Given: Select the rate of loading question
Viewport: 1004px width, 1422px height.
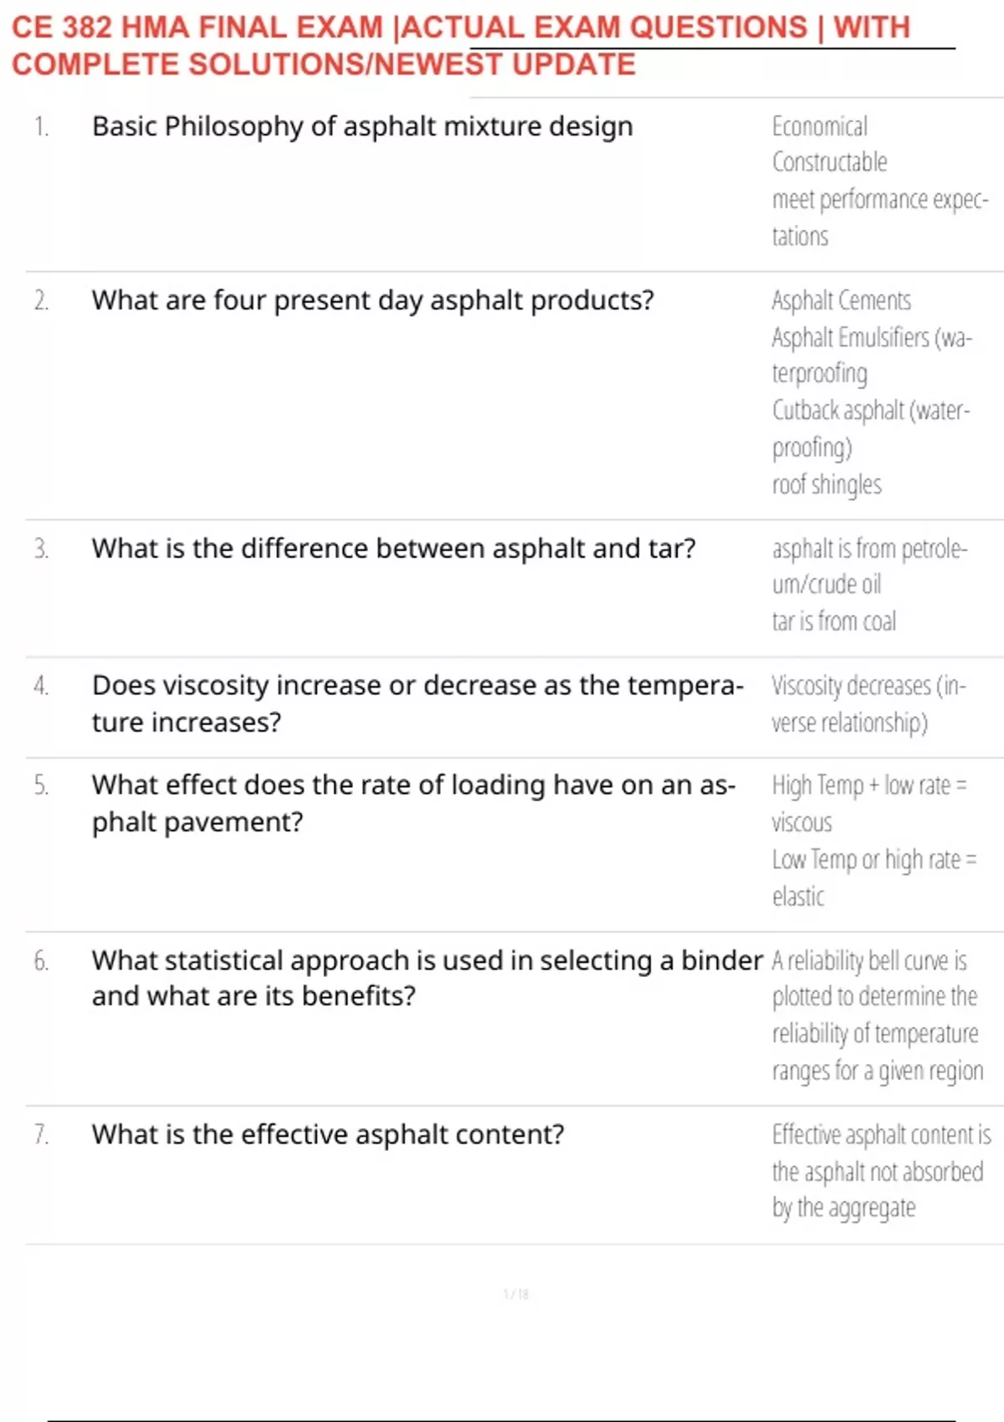Looking at the screenshot, I should click(x=414, y=803).
